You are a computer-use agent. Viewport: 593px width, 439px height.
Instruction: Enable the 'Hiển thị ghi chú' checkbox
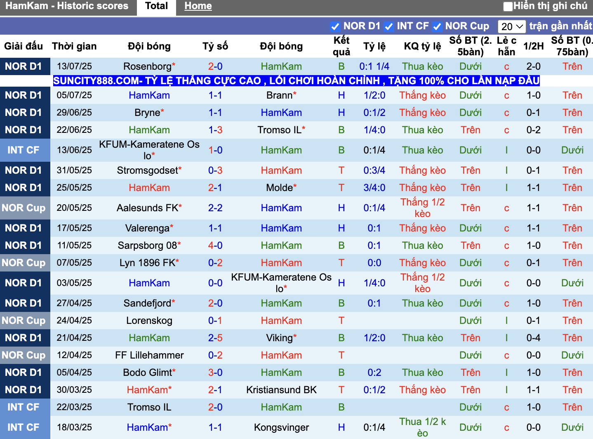click(x=508, y=6)
